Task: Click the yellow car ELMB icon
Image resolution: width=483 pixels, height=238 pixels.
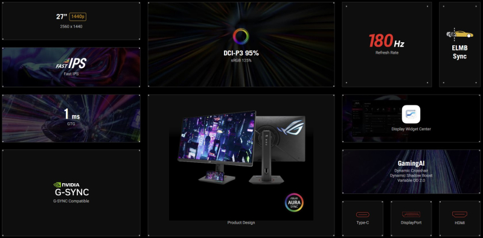Action: click(459, 34)
